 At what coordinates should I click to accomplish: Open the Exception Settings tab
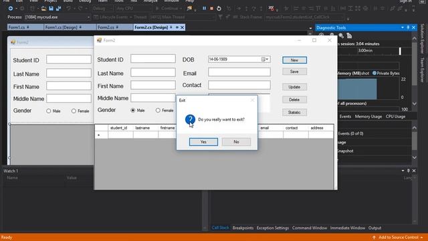[272, 228]
